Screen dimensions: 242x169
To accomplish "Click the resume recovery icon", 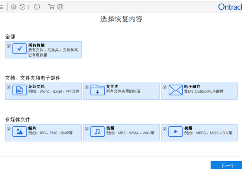I will [23, 7].
